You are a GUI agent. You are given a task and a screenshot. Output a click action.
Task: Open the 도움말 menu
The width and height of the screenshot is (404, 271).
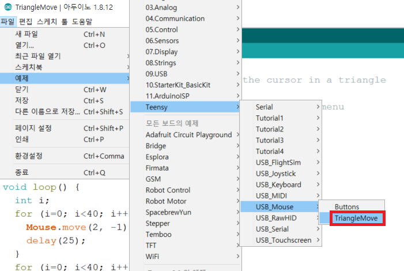82,21
